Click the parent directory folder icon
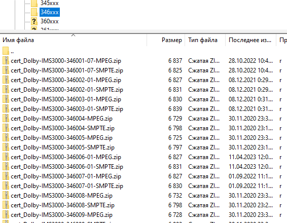The width and height of the screenshot is (287, 223). [x=6, y=51]
